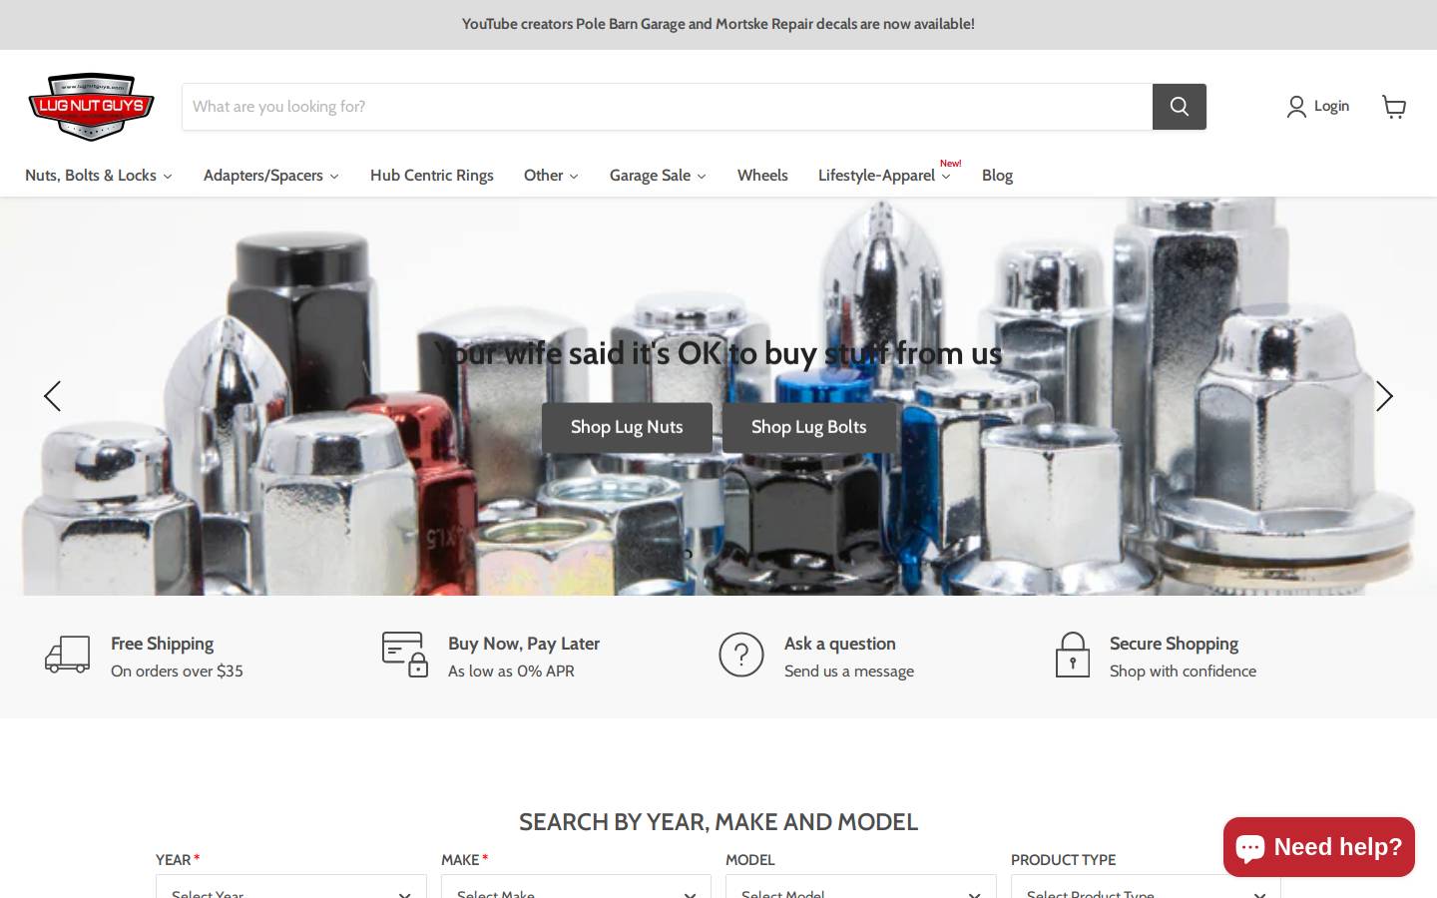Open the Select Year dropdown
This screenshot has width=1437, height=898.
point(291,887)
